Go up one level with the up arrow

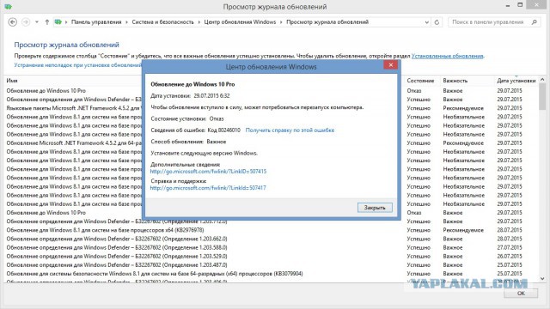[47, 22]
